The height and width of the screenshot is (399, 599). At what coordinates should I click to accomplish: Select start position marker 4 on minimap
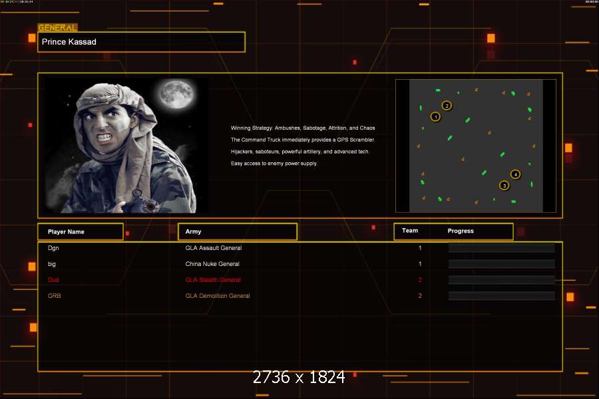click(x=515, y=174)
